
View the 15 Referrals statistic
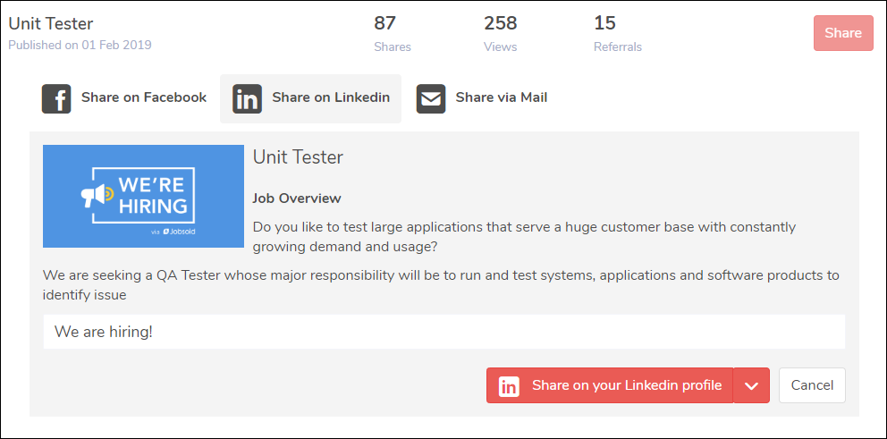617,33
